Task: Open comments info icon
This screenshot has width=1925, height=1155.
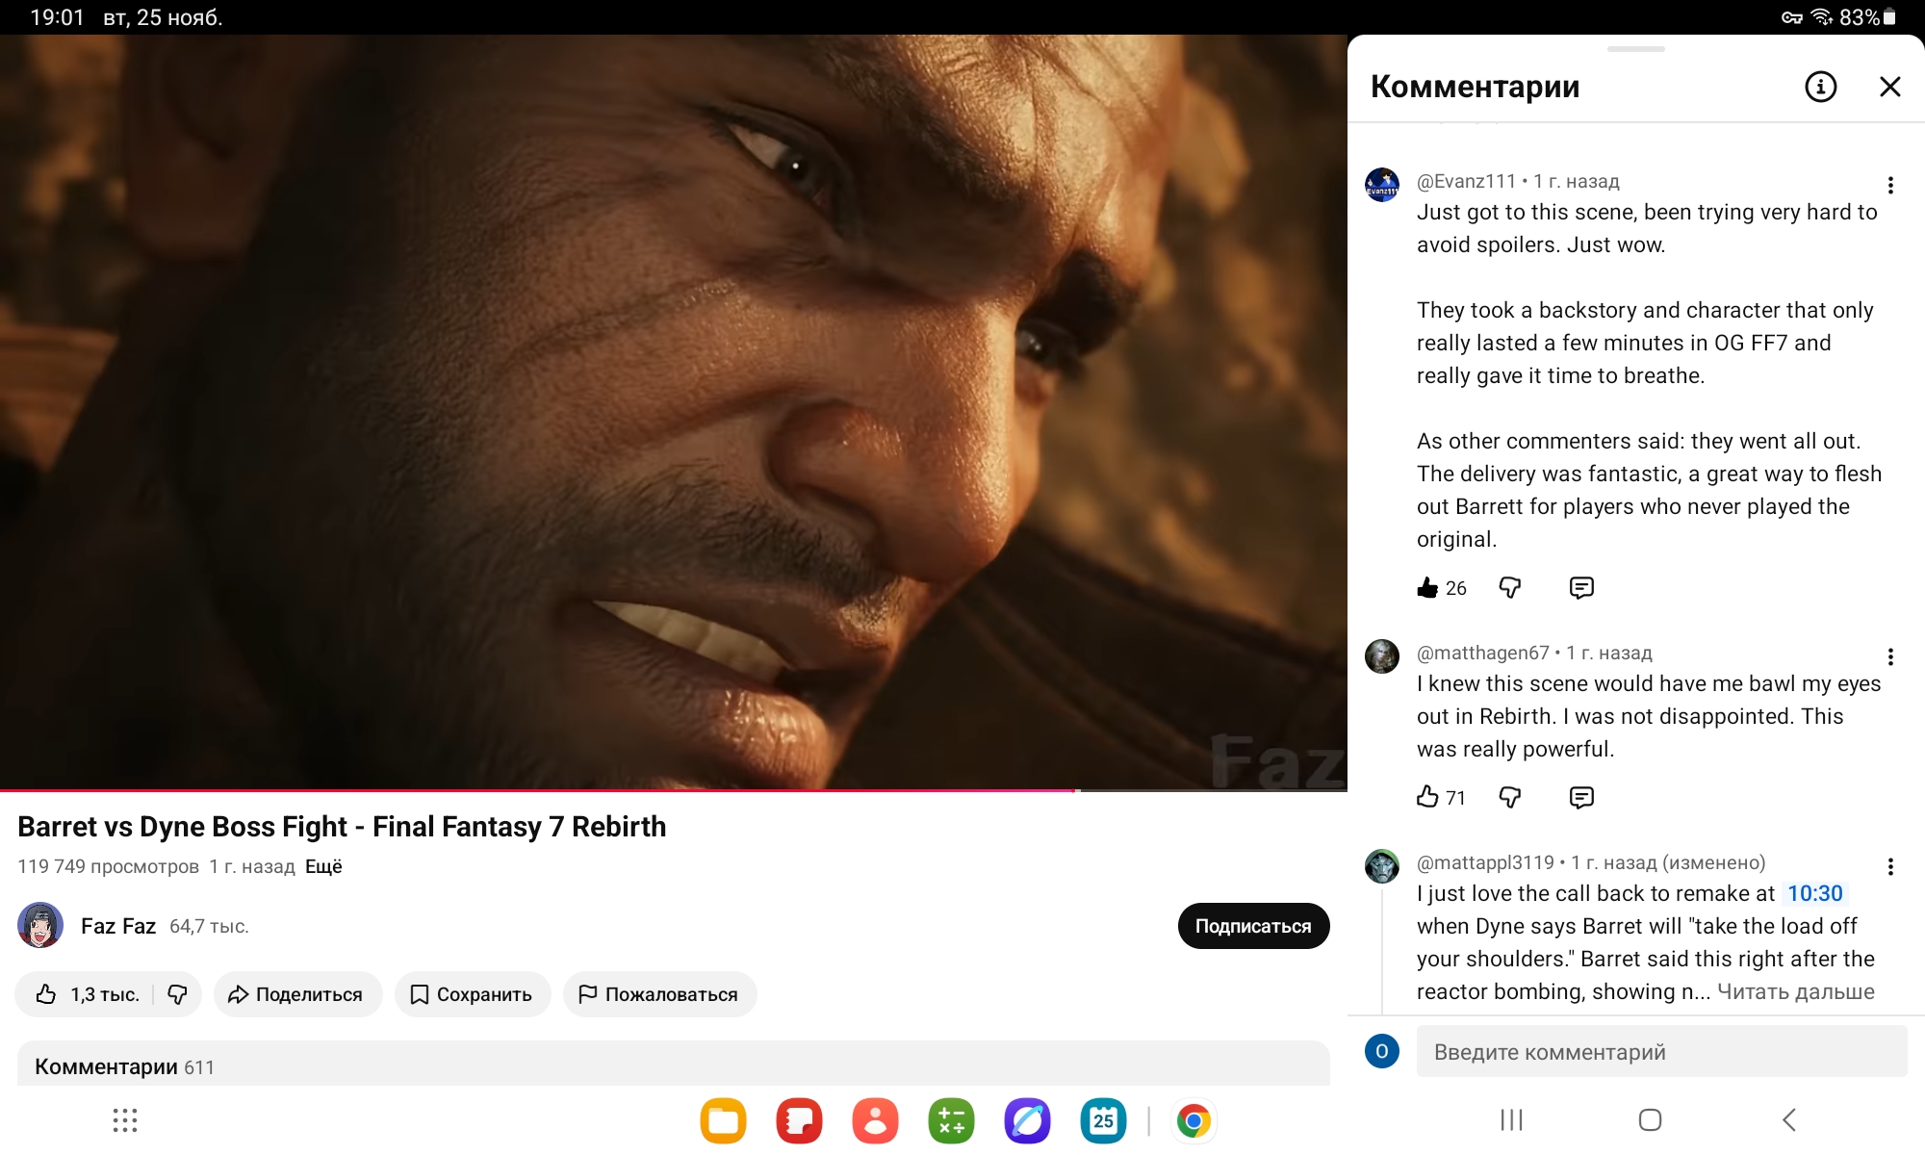Action: 1820,87
